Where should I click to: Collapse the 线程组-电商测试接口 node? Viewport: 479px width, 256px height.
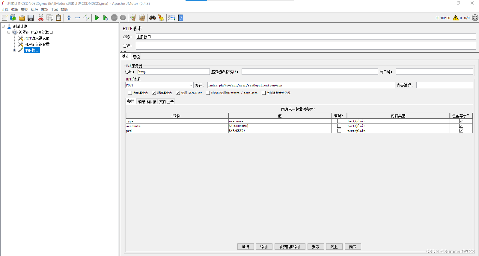point(9,32)
